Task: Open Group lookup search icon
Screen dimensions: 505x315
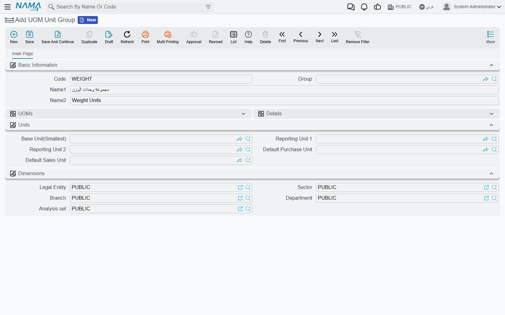Action: [x=494, y=79]
